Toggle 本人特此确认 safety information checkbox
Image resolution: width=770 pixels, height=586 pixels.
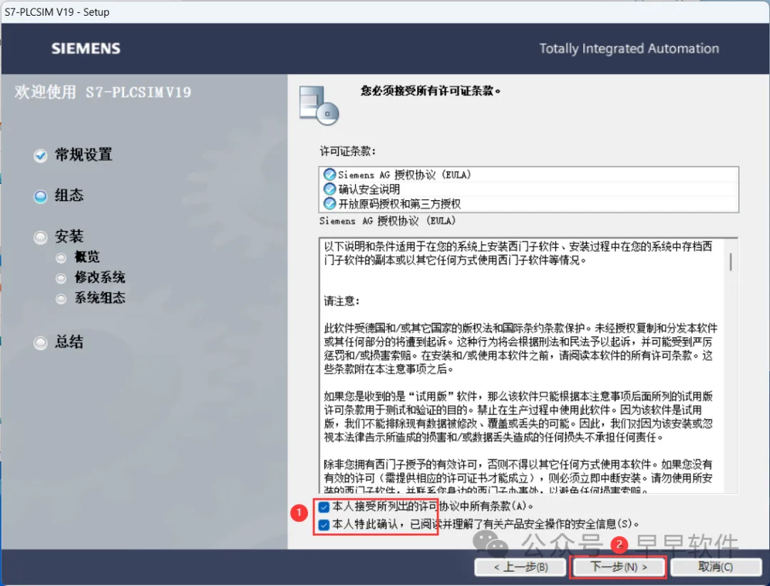pos(324,525)
